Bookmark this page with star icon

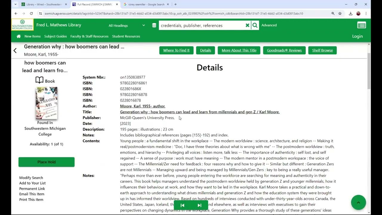point(340,13)
